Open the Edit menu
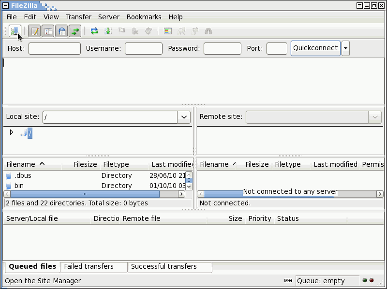 pyautogui.click(x=30, y=17)
